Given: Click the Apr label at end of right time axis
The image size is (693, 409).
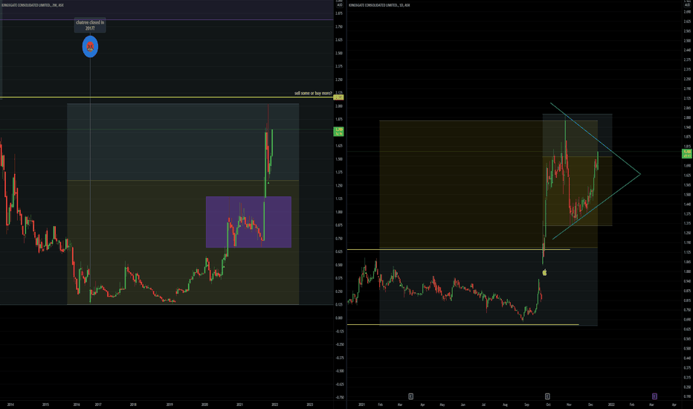Looking at the screenshot, I should coord(674,405).
